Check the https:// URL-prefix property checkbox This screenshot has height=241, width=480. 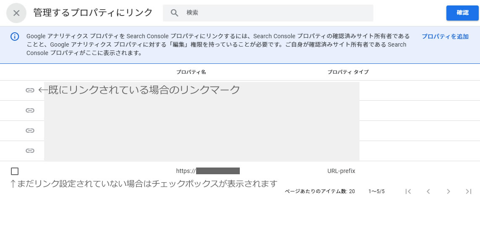(15, 171)
